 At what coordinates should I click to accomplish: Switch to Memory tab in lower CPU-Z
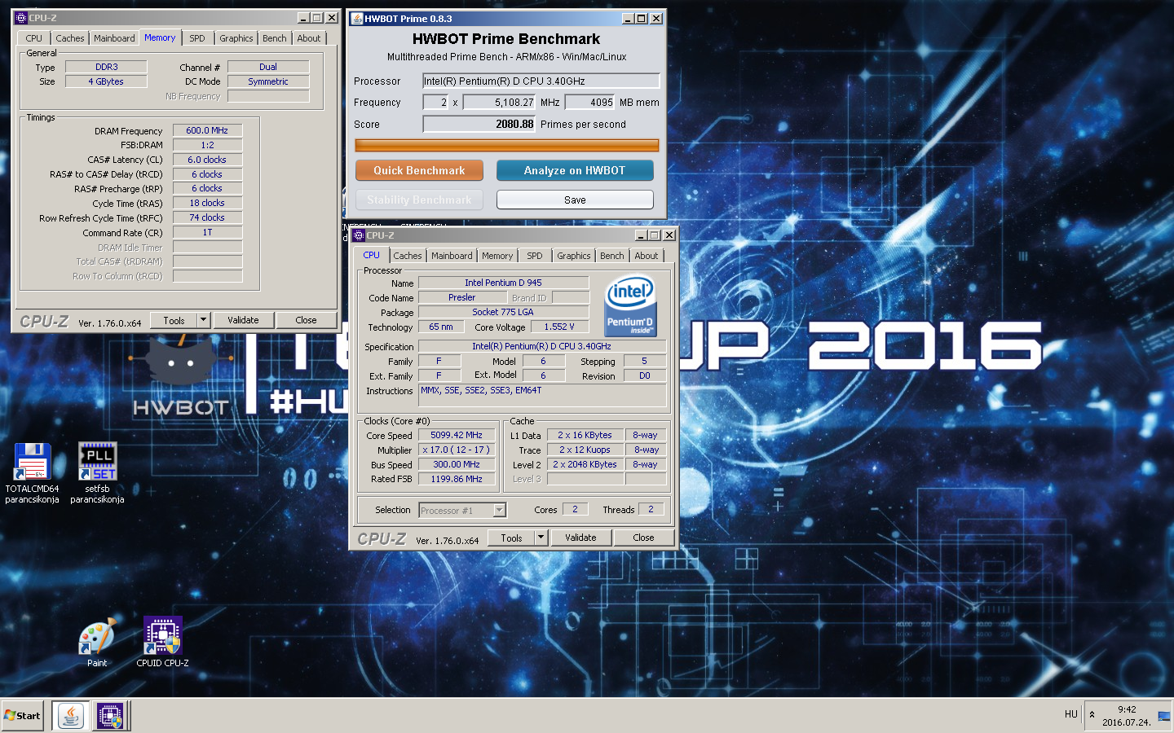497,256
